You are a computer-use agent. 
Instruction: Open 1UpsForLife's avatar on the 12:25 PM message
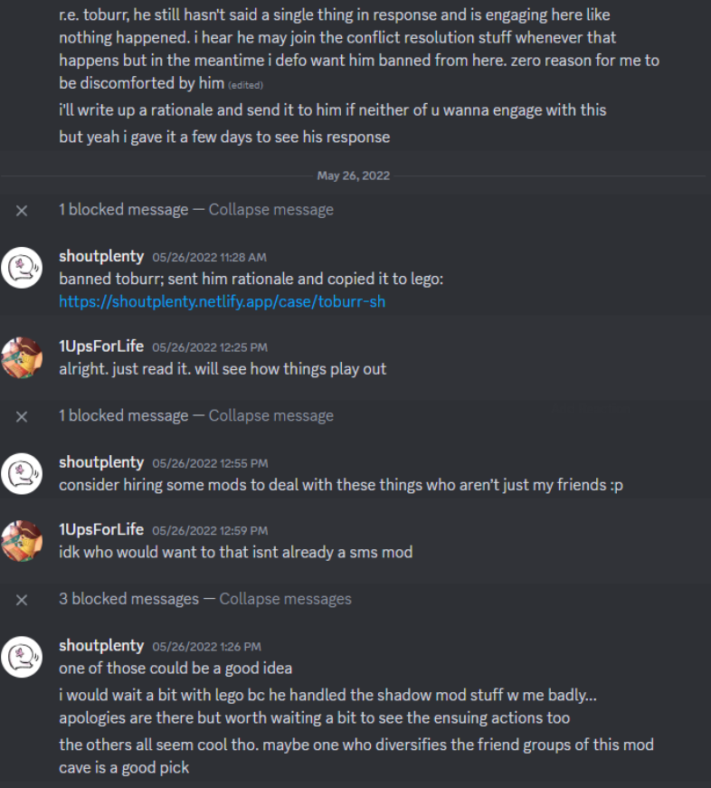(x=22, y=358)
